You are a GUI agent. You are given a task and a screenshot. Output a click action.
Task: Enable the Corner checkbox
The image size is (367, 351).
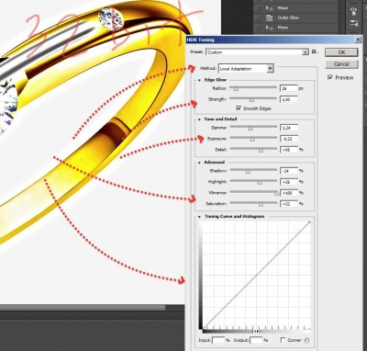[283, 340]
